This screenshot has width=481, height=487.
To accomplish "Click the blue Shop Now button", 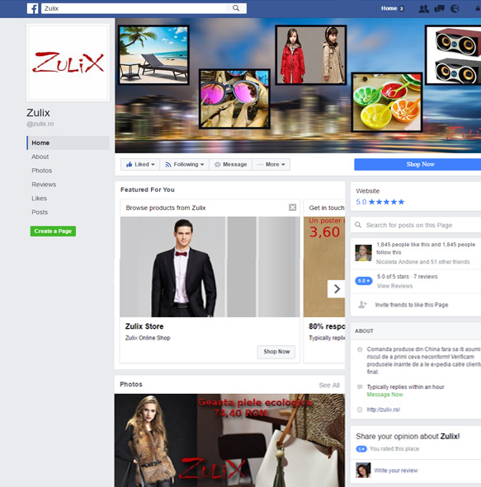I will coord(417,164).
